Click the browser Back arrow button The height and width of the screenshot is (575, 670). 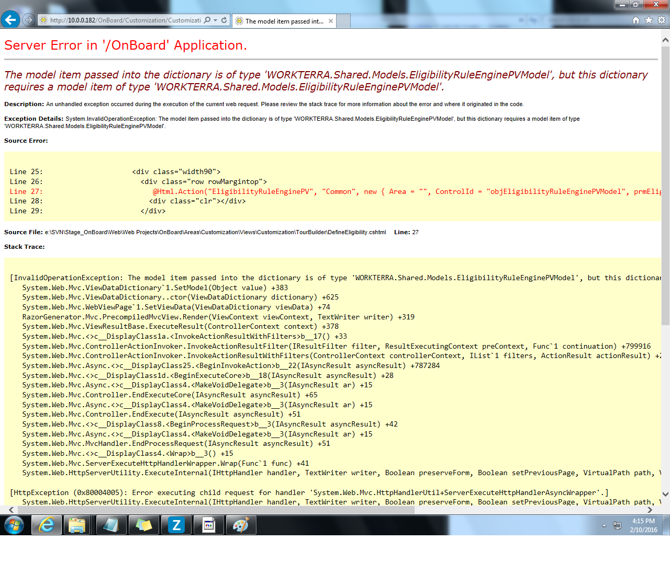[10, 20]
